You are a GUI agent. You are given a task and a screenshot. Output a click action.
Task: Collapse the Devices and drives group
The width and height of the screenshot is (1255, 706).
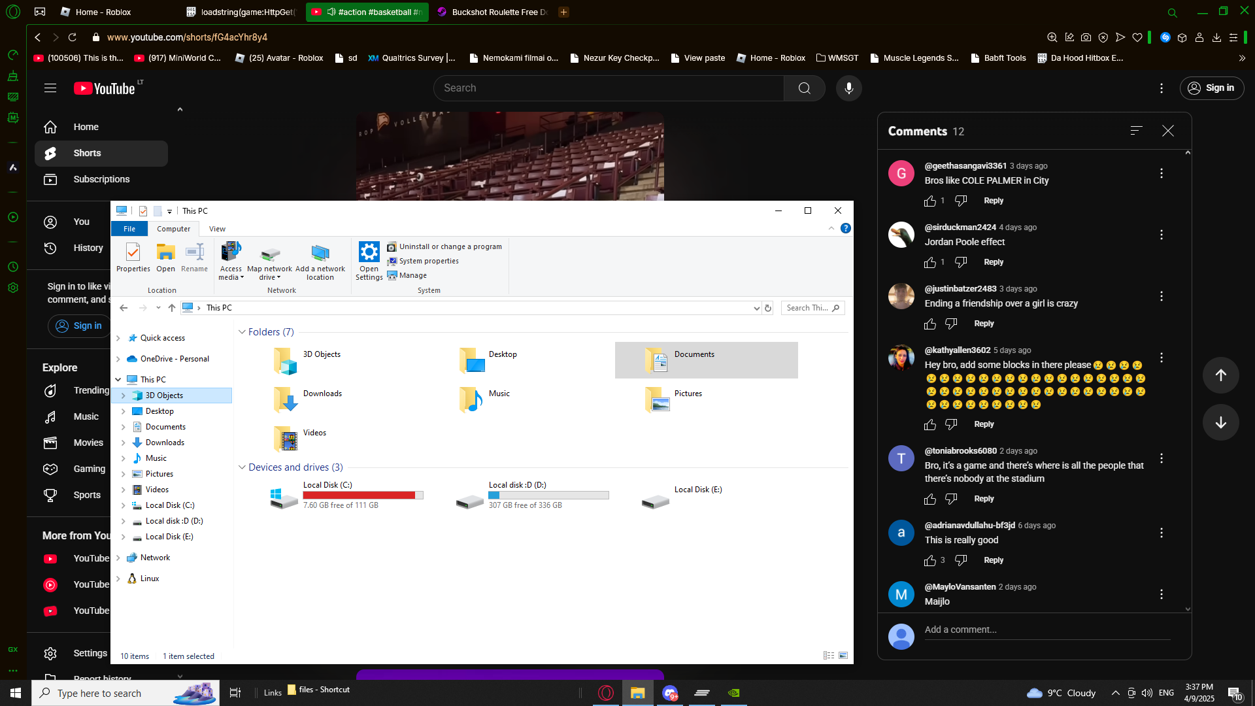(x=242, y=467)
